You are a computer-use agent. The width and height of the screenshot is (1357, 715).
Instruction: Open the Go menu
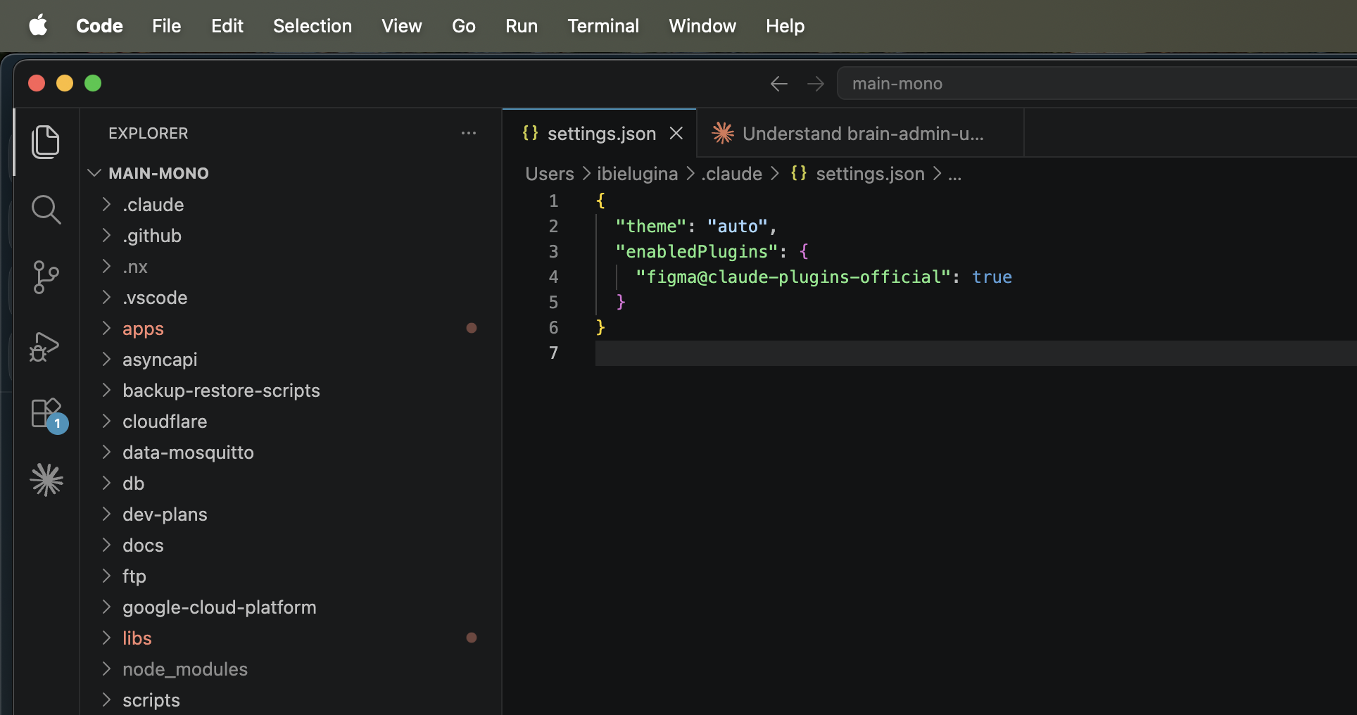click(463, 26)
